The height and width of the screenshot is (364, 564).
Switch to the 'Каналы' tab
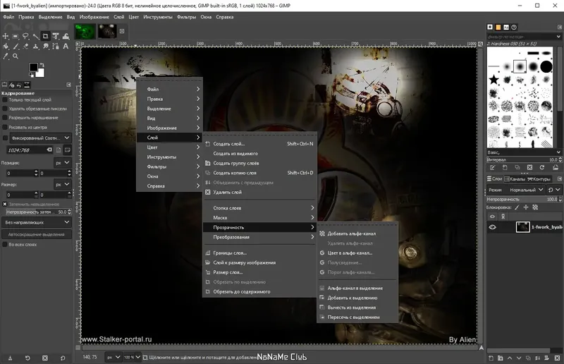(513, 179)
